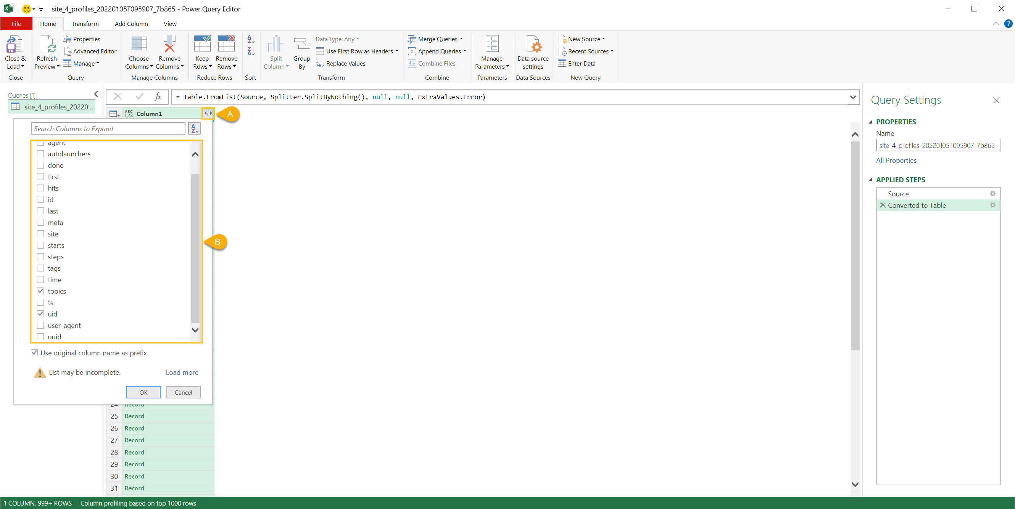
Task: Check the user_agent column checkbox
Action: (40, 325)
